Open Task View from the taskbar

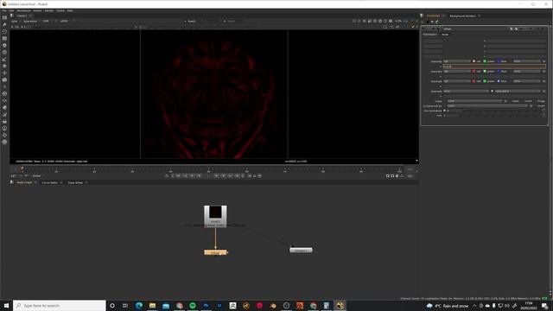pyautogui.click(x=125, y=305)
